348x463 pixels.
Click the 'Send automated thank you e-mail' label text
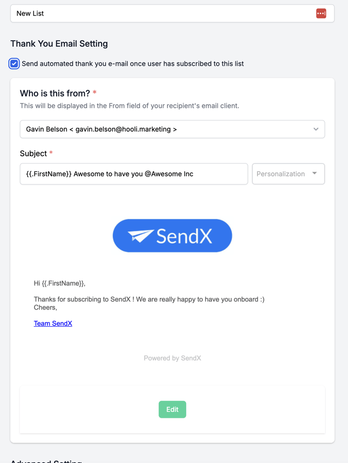133,64
